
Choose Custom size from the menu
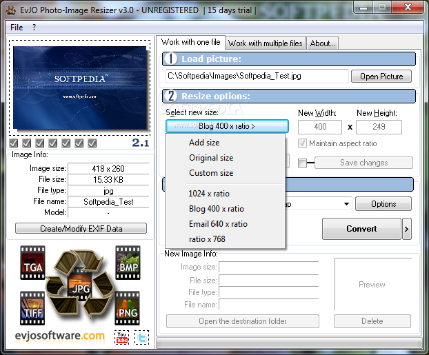(225, 173)
